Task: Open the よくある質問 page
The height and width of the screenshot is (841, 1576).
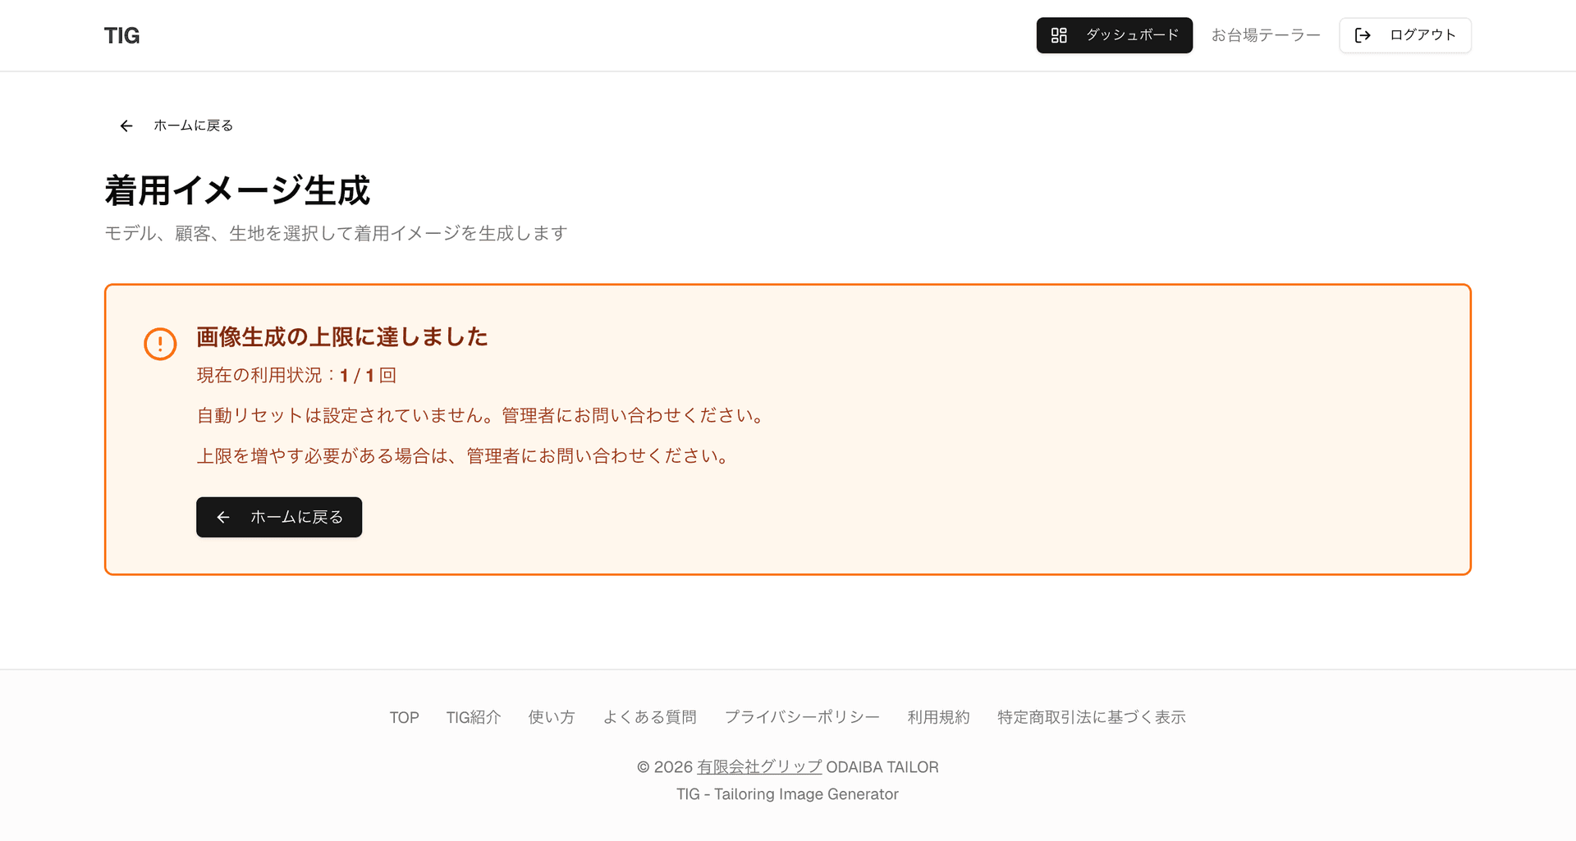Action: click(x=651, y=716)
